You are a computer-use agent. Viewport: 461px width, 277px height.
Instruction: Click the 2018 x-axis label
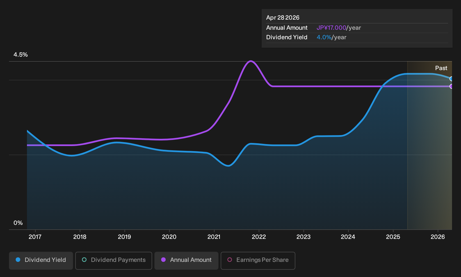click(80, 237)
